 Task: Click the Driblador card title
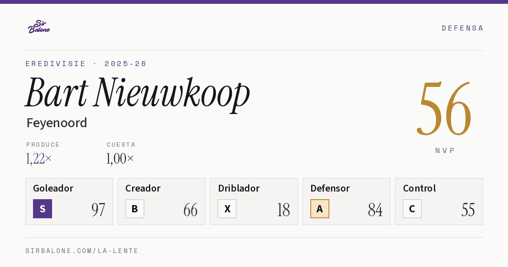coord(239,188)
